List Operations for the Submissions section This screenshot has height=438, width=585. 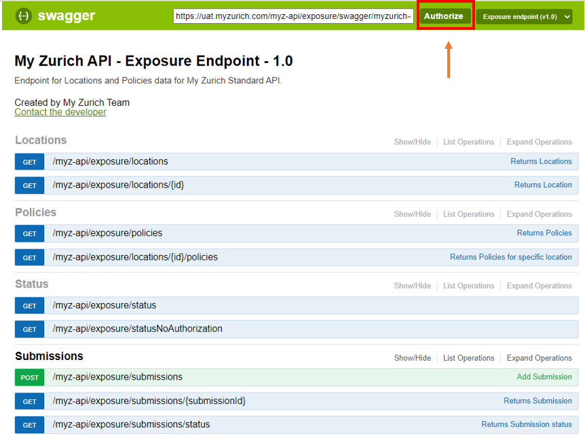point(468,358)
